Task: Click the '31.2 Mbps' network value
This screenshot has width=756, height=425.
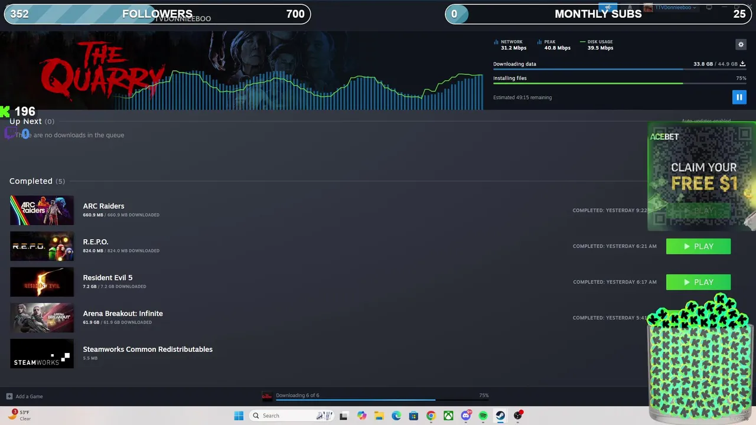Action: tap(513, 48)
